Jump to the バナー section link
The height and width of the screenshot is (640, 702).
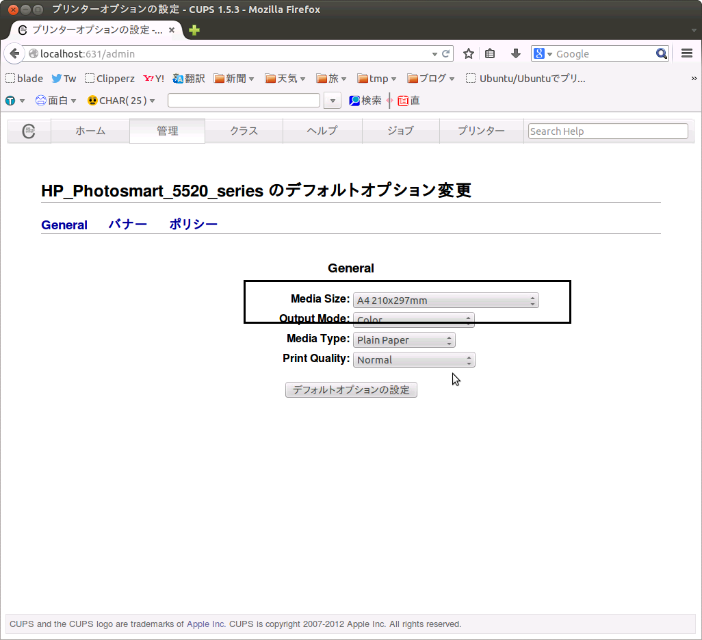pos(127,224)
